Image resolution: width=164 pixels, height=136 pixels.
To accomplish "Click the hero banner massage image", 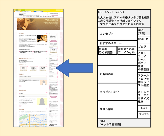I will 38,24.
